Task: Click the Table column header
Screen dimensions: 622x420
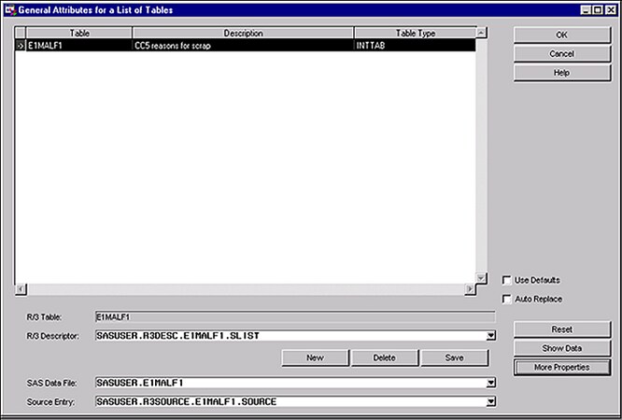Action: click(79, 34)
